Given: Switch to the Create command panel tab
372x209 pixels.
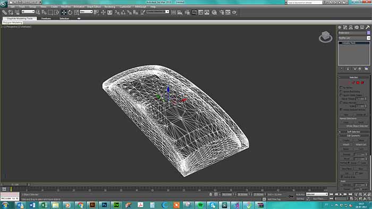Looking at the screenshot, I should 340,27.
